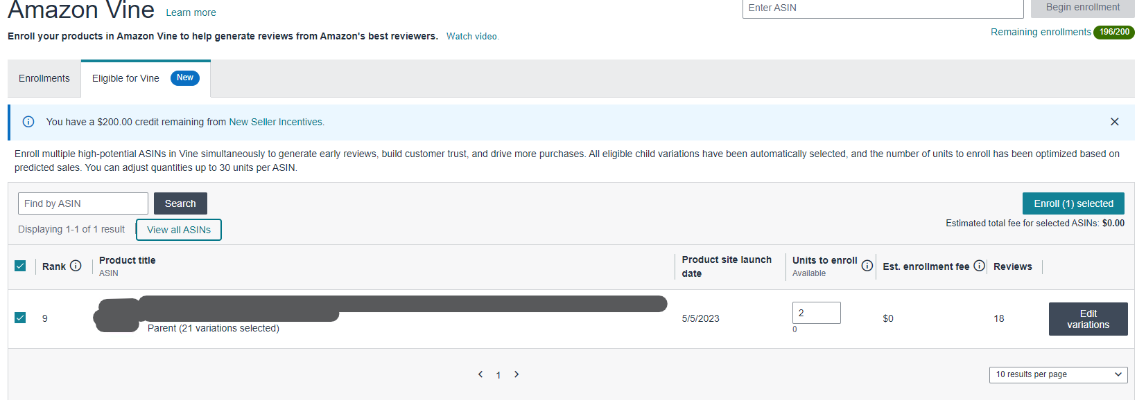Click the Est. enrollment fee info icon
This screenshot has height=400, width=1137.
click(x=979, y=266)
